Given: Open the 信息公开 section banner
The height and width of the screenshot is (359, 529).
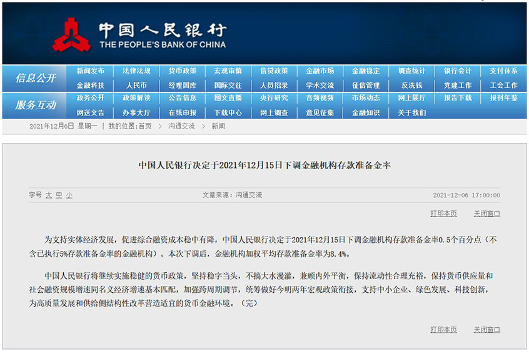Looking at the screenshot, I should (36, 78).
